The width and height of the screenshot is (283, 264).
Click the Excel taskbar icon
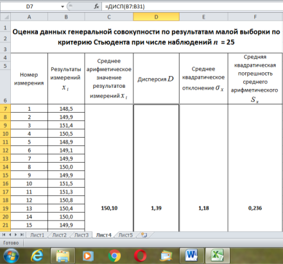[218, 256]
